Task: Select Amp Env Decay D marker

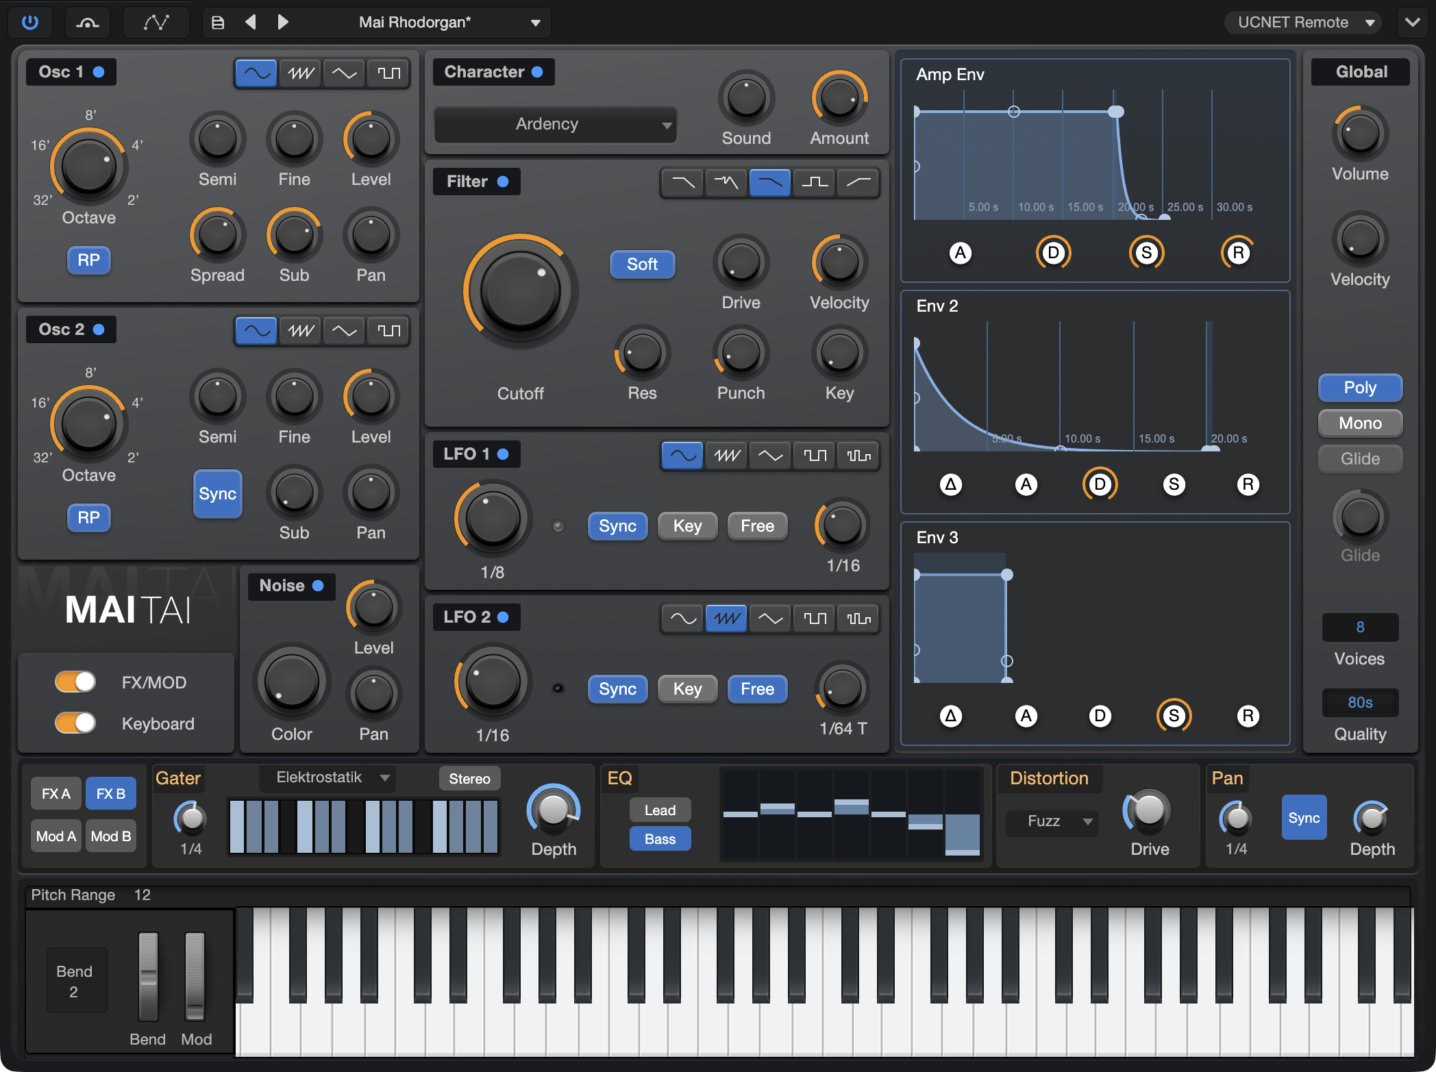Action: [1053, 253]
